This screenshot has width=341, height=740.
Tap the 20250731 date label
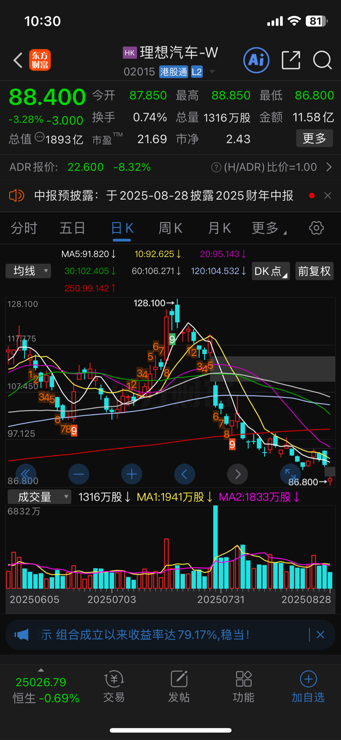click(x=221, y=599)
